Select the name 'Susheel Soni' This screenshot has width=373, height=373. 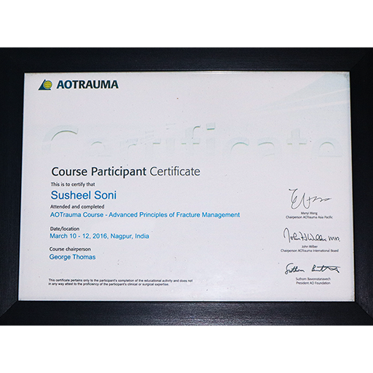(x=84, y=195)
